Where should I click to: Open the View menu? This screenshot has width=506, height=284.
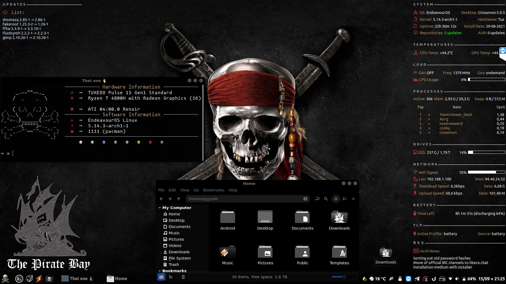pyautogui.click(x=185, y=190)
